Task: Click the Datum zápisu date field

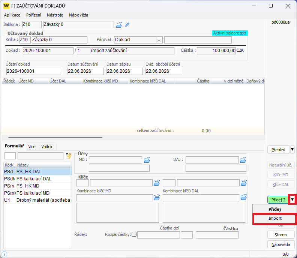Action: tap(124, 71)
